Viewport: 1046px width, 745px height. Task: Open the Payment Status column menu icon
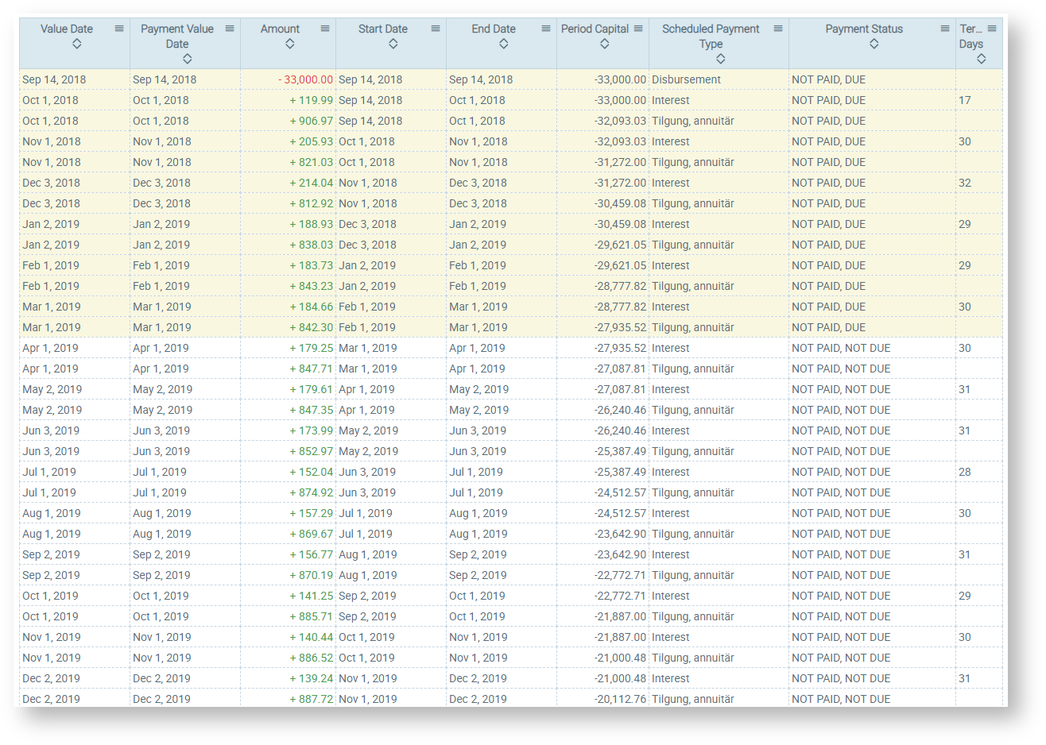tap(945, 29)
